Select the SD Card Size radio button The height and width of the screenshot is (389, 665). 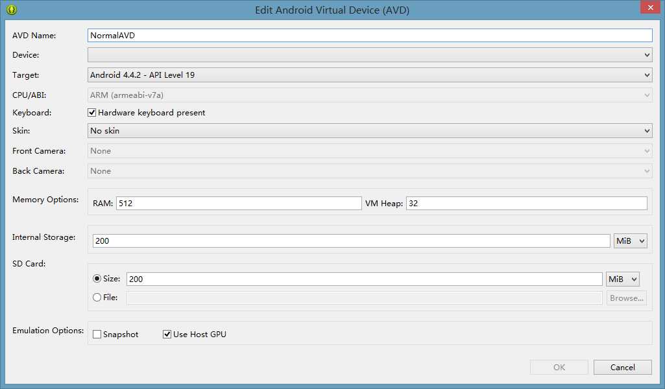[x=97, y=278]
